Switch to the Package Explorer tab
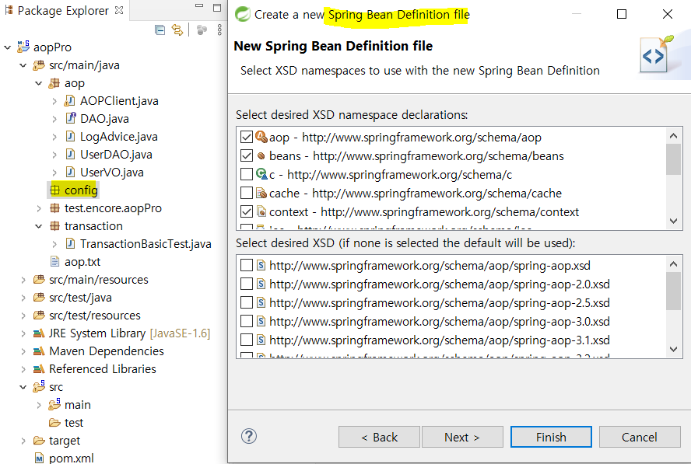This screenshot has width=691, height=464. click(63, 10)
